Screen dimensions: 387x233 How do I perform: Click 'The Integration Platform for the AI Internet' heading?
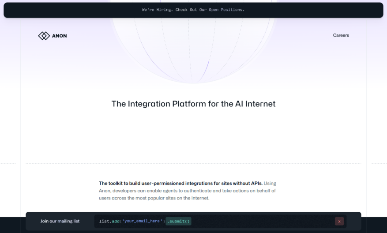[x=193, y=104]
